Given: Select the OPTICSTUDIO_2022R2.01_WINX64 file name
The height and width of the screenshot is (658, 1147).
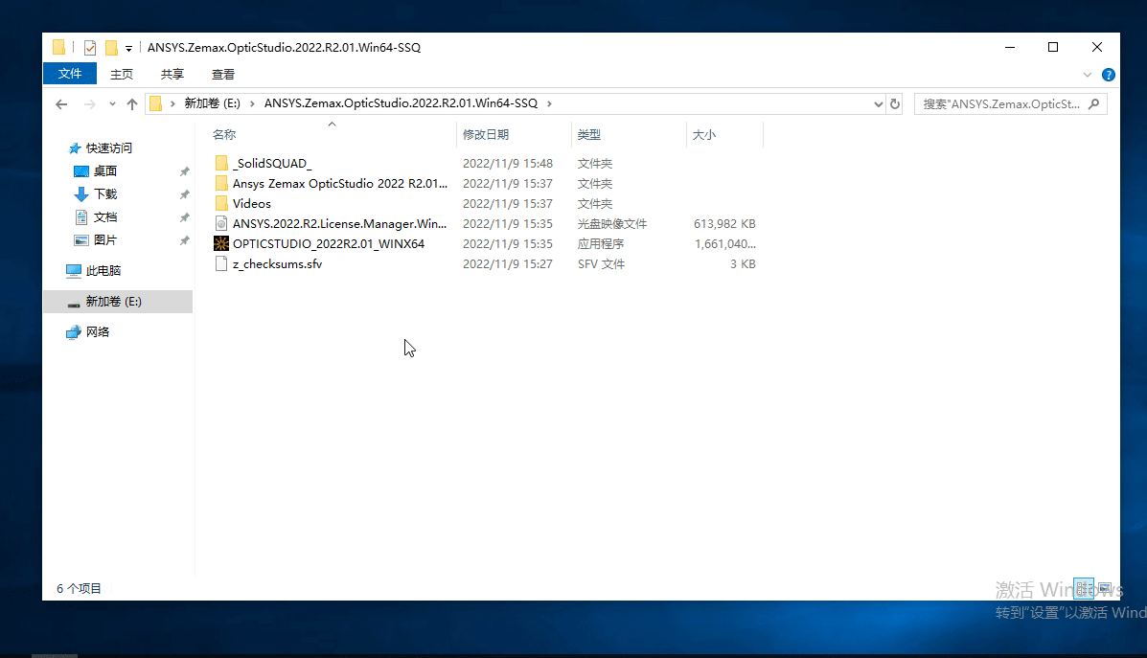Looking at the screenshot, I should pos(329,243).
